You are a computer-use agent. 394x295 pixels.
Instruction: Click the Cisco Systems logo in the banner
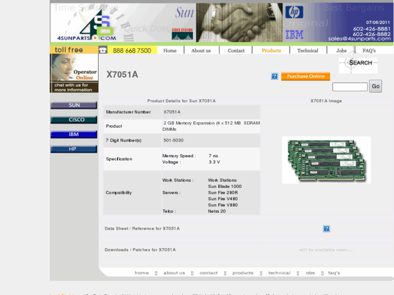(x=183, y=34)
